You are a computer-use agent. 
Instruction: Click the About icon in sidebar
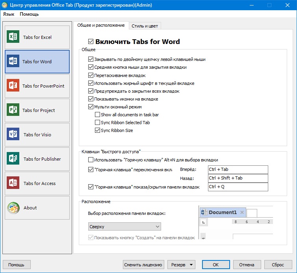[x=13, y=208]
